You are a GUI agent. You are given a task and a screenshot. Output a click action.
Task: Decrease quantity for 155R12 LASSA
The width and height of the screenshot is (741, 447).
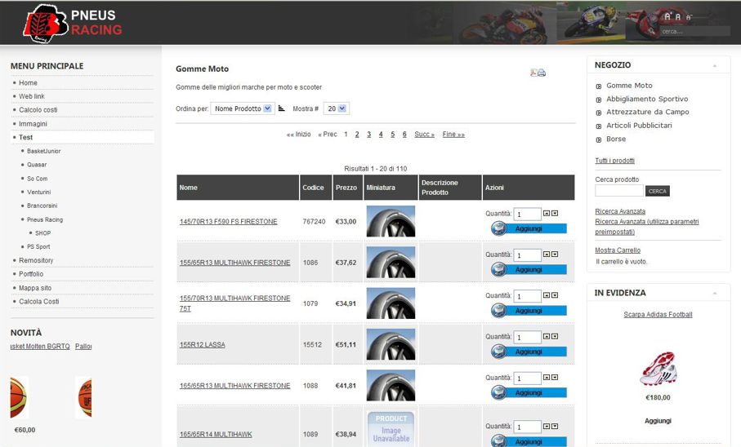(555, 336)
